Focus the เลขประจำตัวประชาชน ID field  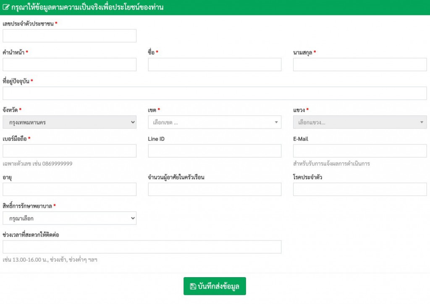(x=69, y=36)
